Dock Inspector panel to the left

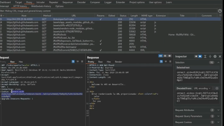(196, 57)
